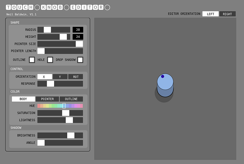The image size is (244, 164).
Task: Set editor orientation to LEFT
Action: point(210,14)
